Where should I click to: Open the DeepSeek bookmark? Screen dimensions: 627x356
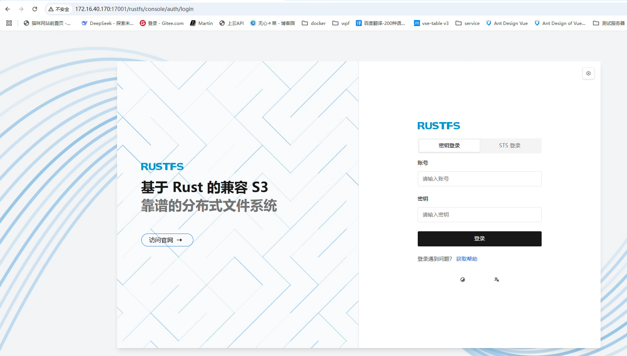coord(108,23)
